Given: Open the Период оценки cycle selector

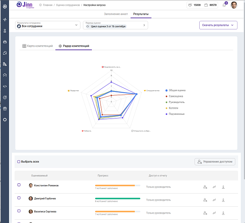Looking at the screenshot, I should tap(116, 25).
